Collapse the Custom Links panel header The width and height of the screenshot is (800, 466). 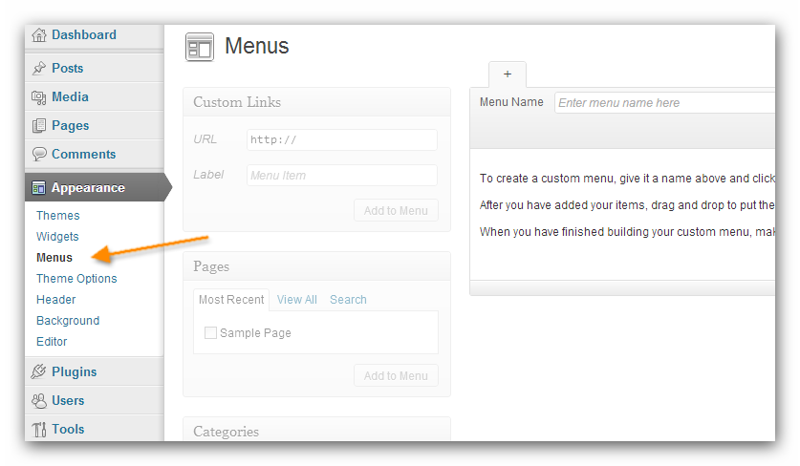(316, 102)
